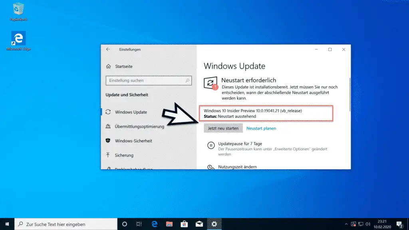Select the Microsoft Edge desktop shortcut
The width and height of the screenshot is (409, 230).
[x=18, y=41]
